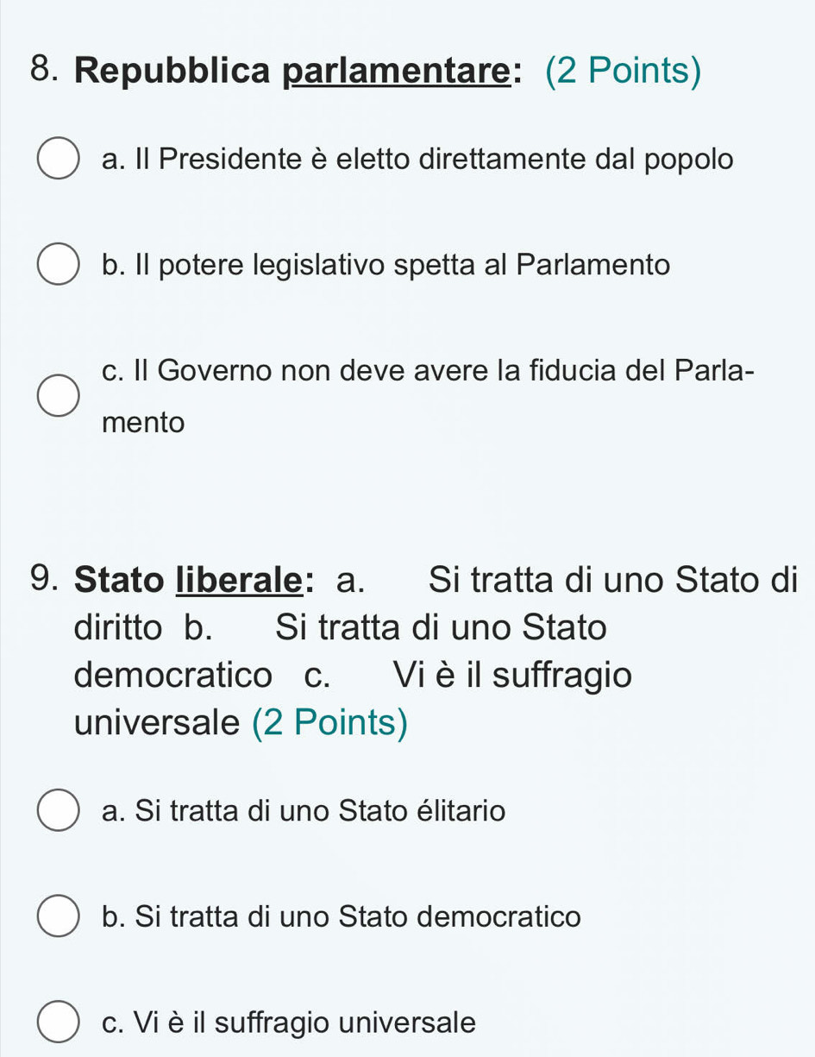Screen dimensions: 815x1057
Task: Click the underlined word 'liberale'
Action: (x=239, y=579)
